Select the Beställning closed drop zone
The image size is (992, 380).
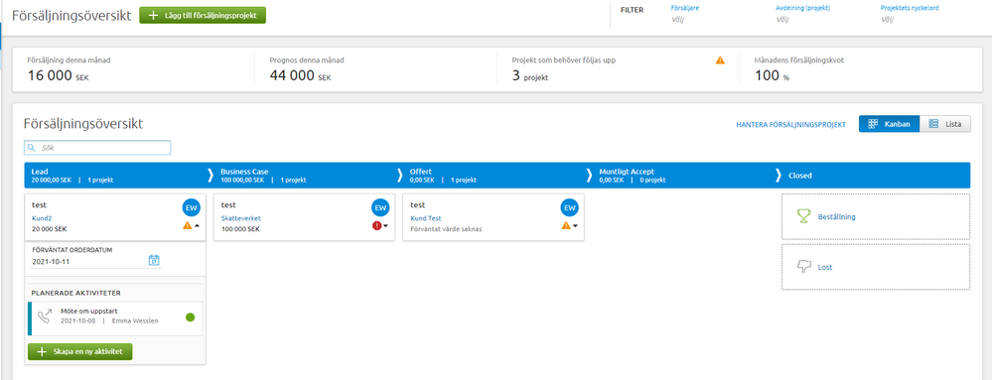[x=876, y=216]
